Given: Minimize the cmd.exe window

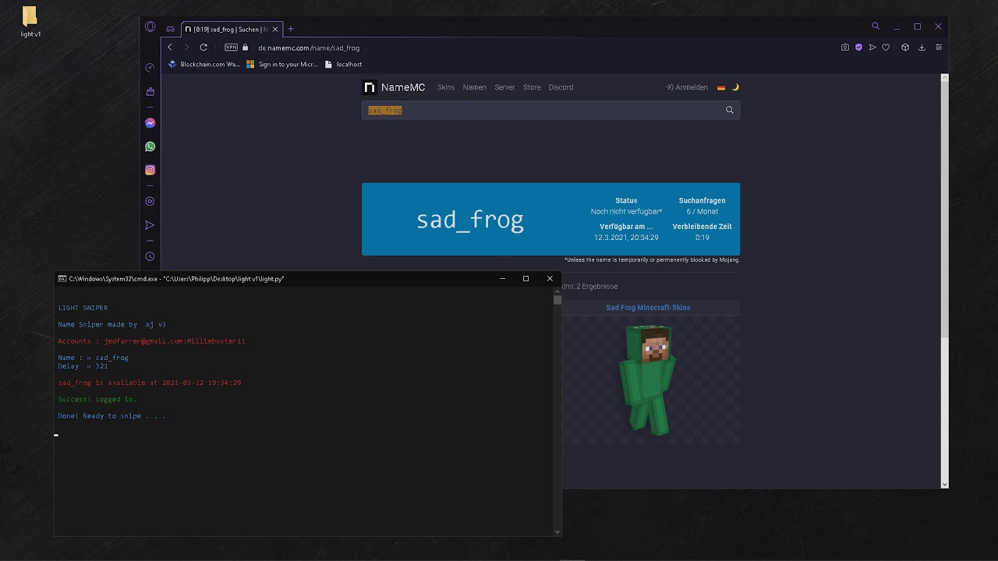Looking at the screenshot, I should click(502, 278).
